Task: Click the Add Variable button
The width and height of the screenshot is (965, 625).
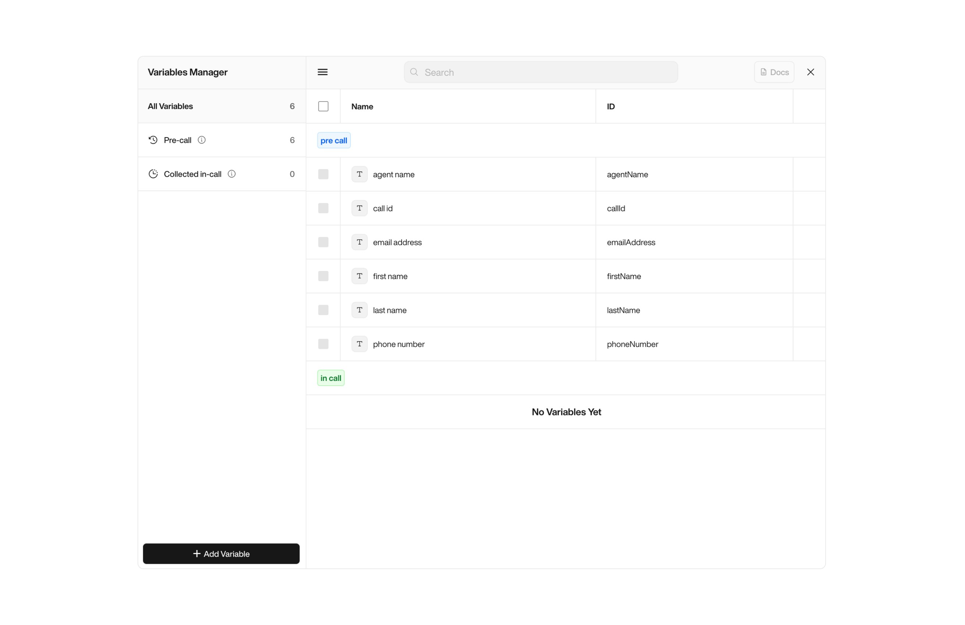Action: click(221, 554)
